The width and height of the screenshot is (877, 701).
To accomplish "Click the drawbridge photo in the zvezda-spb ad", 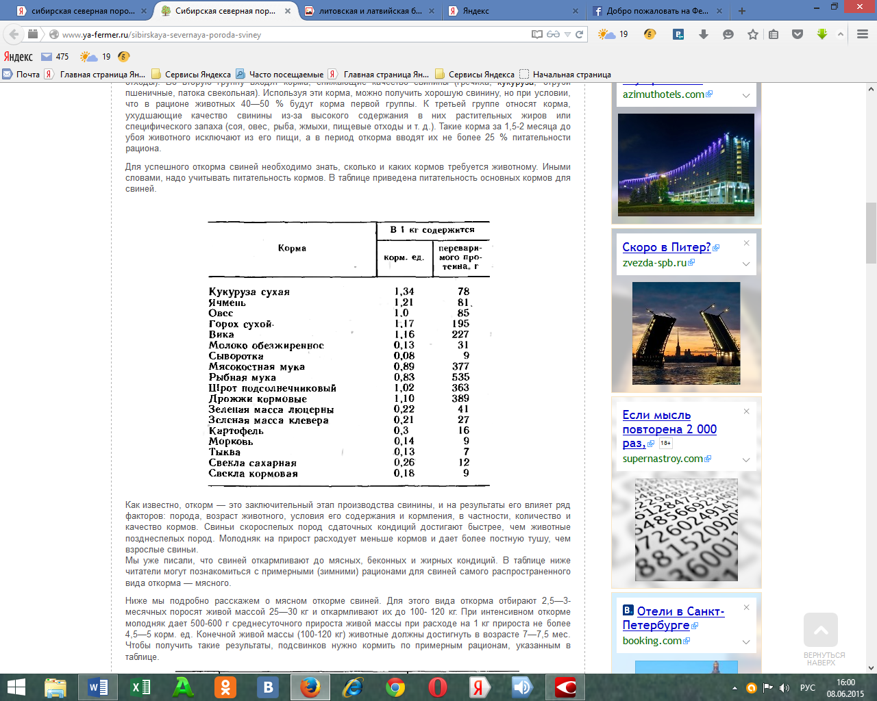I will 686,333.
